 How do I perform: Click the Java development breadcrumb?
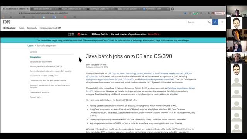click(46, 46)
